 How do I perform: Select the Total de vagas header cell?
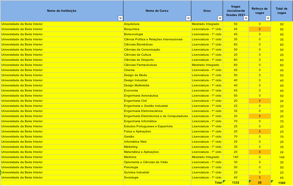(282, 11)
